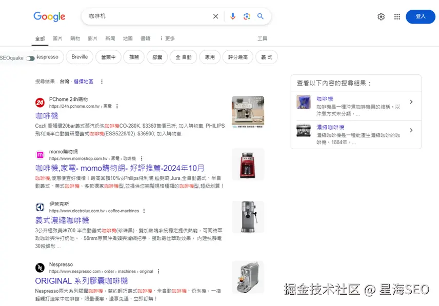Screen dimensions: 439x306
Task: Open options beside 選擇地區 region link
Action: (102, 81)
